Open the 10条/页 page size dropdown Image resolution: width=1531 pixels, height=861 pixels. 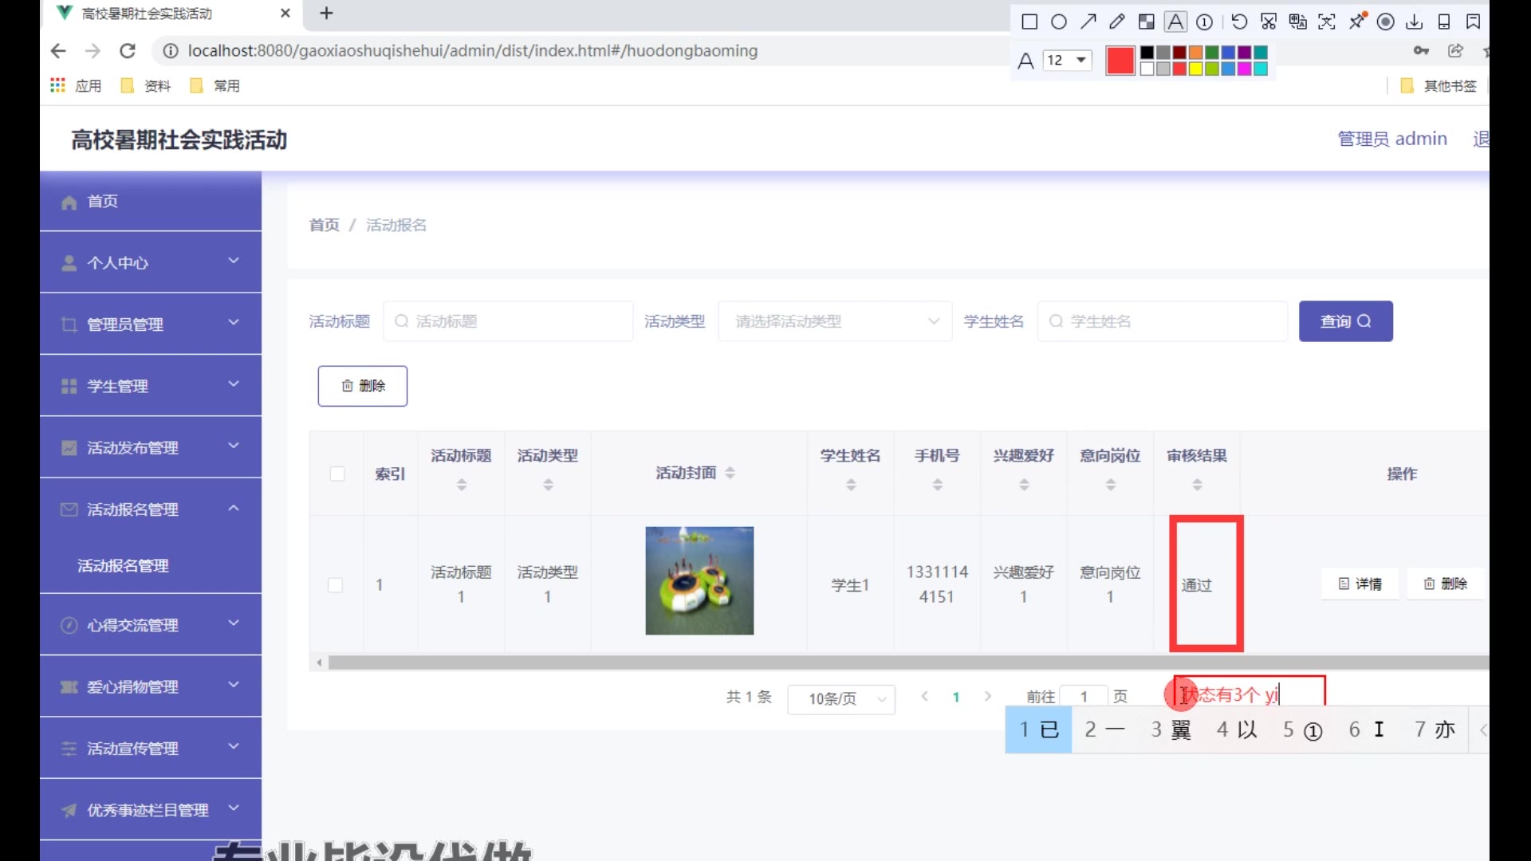[x=841, y=699]
